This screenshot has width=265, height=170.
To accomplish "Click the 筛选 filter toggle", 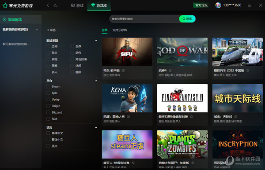I will [51, 30].
